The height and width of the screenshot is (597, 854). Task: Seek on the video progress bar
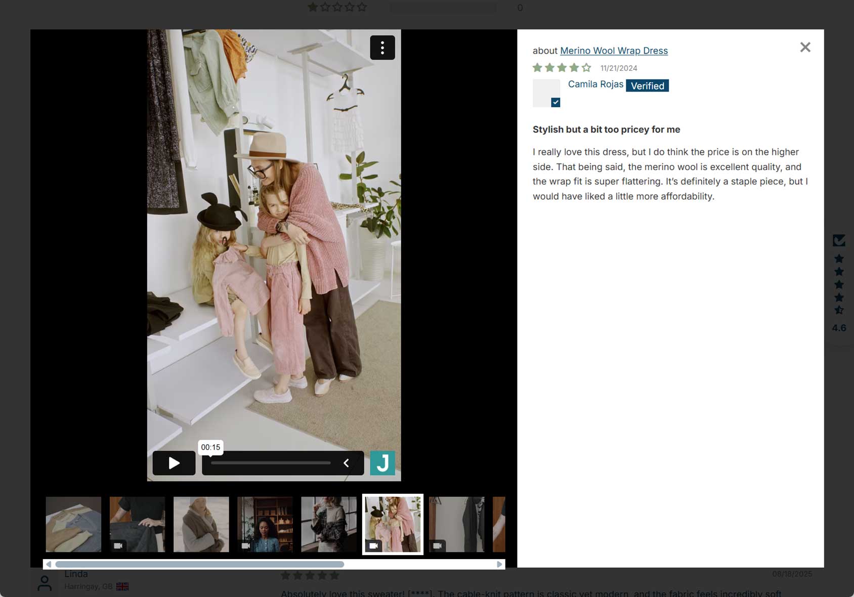click(271, 463)
